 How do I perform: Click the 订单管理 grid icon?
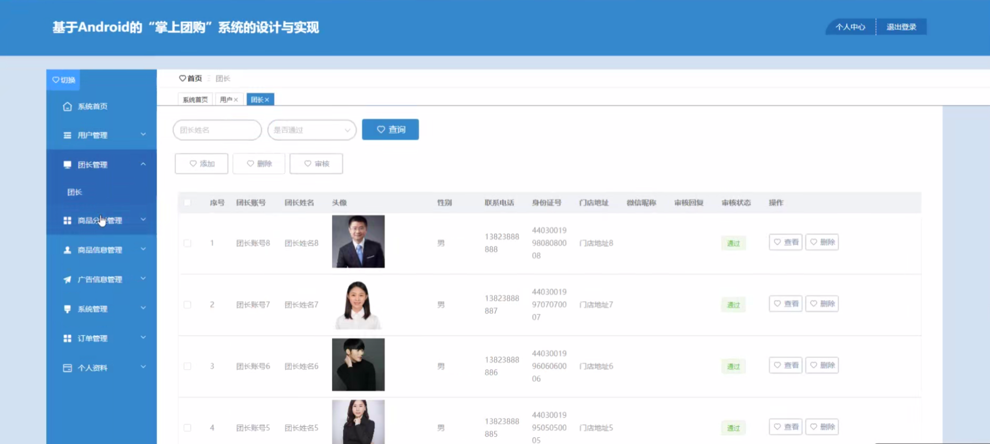pos(67,338)
